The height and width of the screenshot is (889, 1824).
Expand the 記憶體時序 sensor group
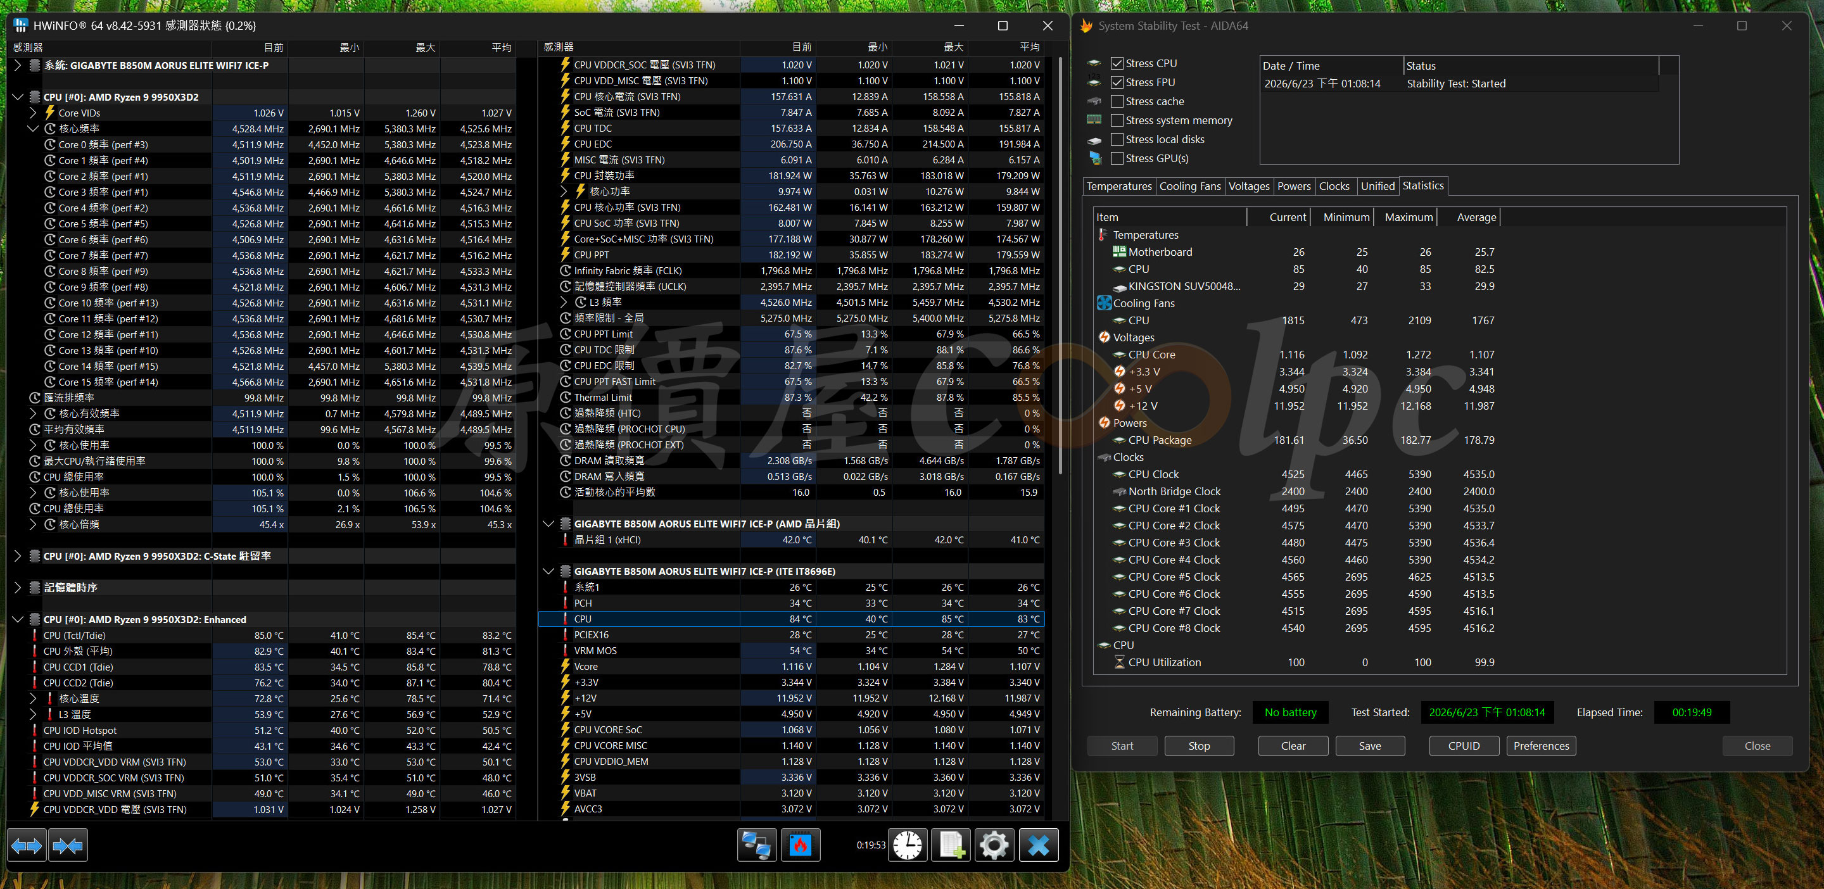click(x=18, y=588)
